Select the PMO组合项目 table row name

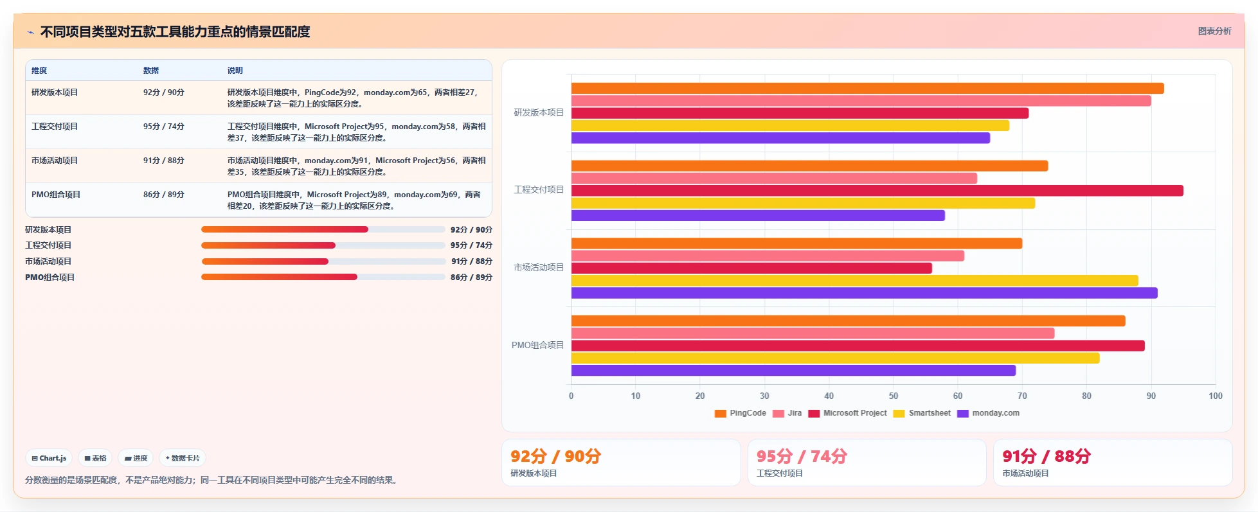[56, 195]
